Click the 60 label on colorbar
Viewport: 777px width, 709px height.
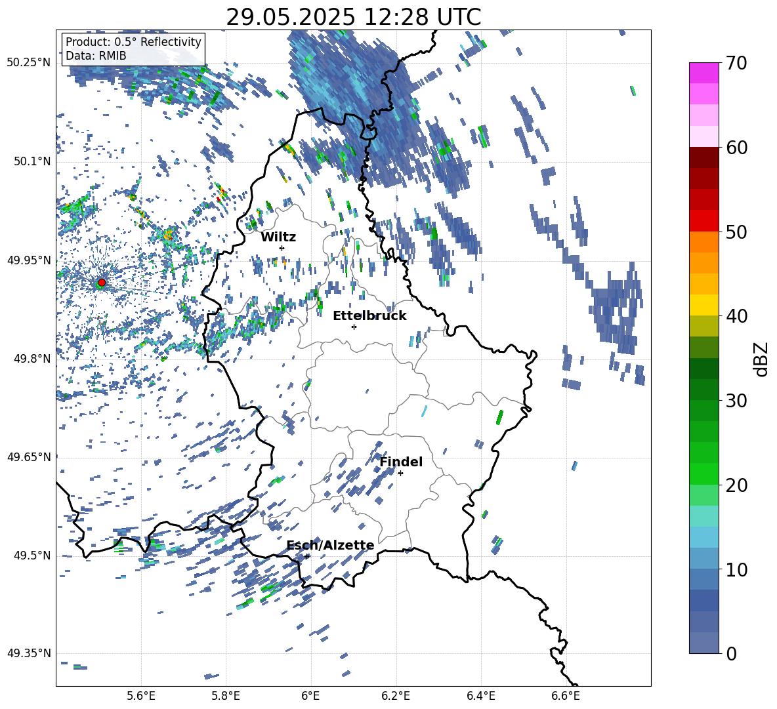coord(736,148)
